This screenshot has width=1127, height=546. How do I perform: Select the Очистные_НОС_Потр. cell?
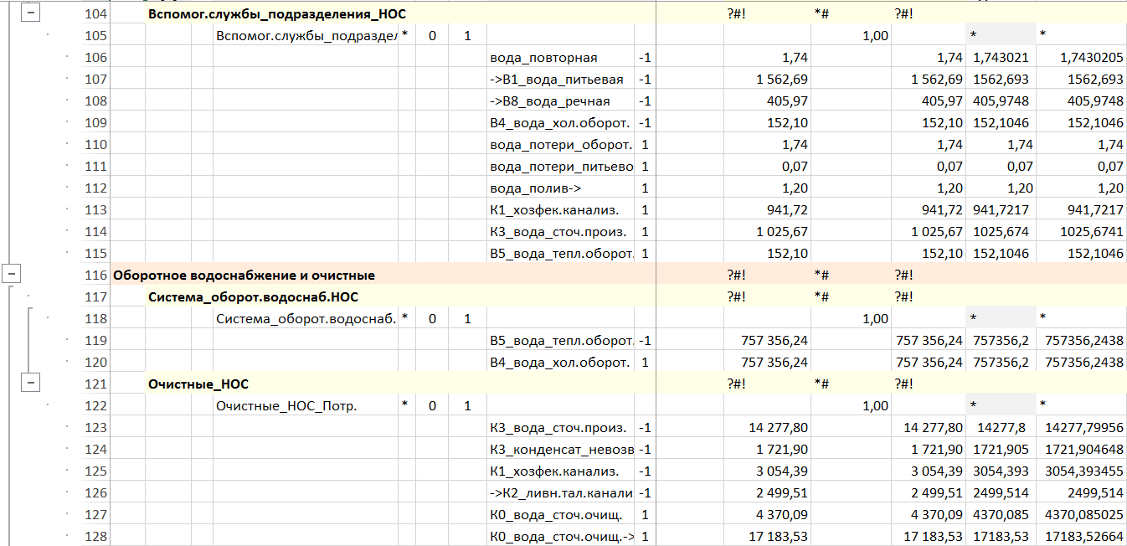tap(286, 406)
